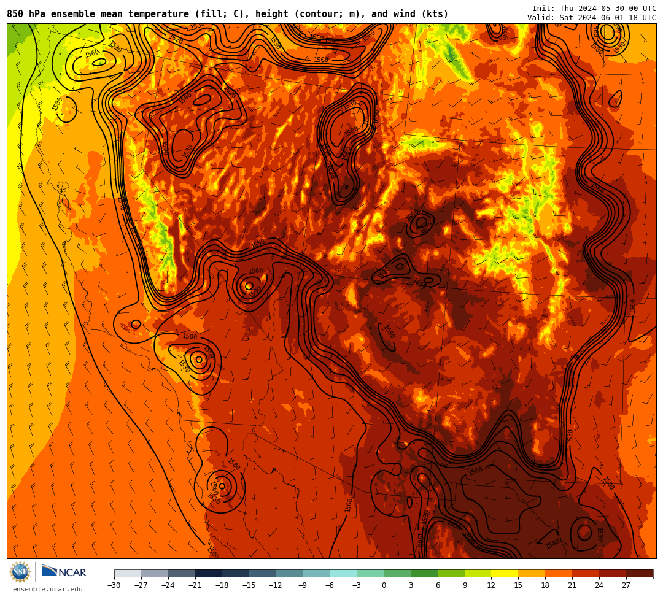
Task: Click the 6 colorbar tick label
Action: pos(438,585)
